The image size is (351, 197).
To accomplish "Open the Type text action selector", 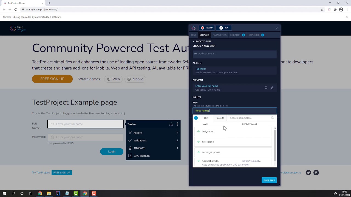I will pyautogui.click(x=234, y=71).
